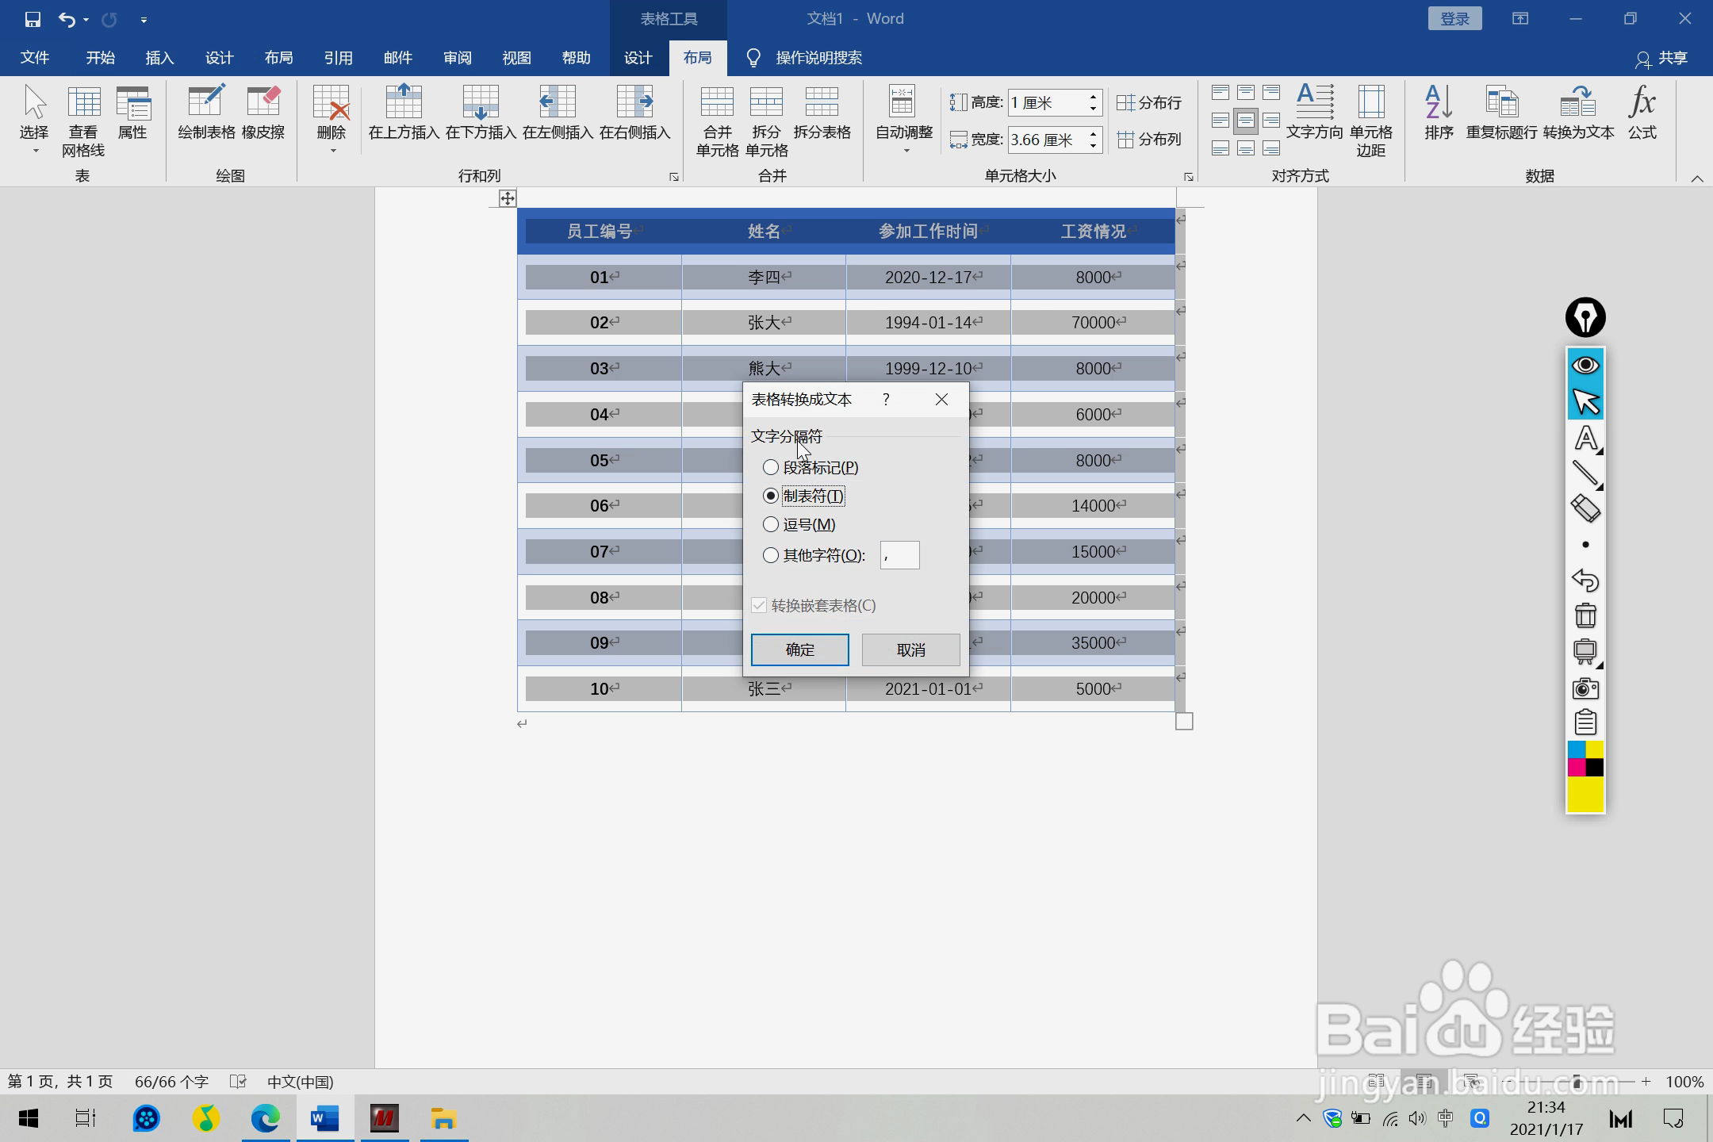The height and width of the screenshot is (1142, 1713).
Task: Click the other character separator input box
Action: [900, 556]
